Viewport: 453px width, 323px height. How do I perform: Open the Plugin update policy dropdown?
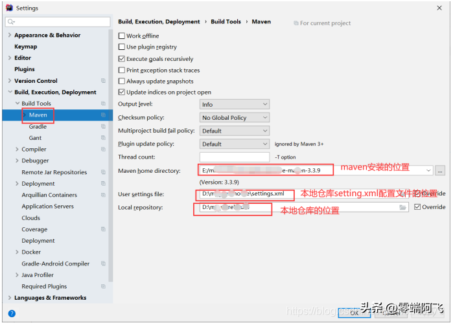coord(235,144)
